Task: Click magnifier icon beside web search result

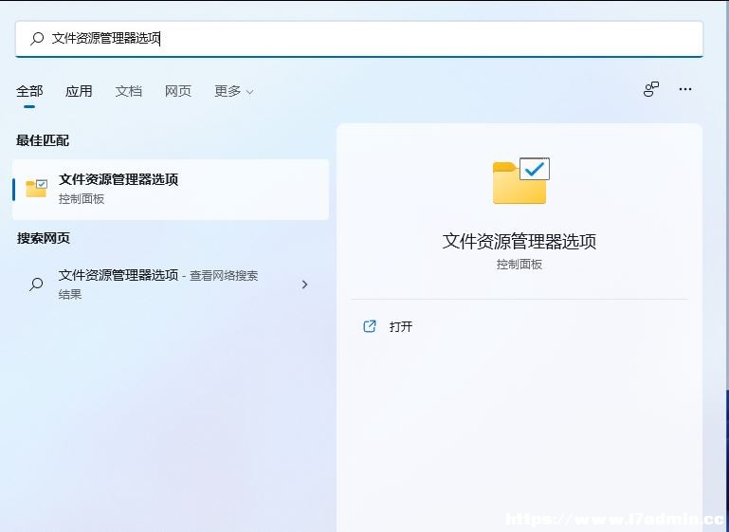Action: pos(36,284)
